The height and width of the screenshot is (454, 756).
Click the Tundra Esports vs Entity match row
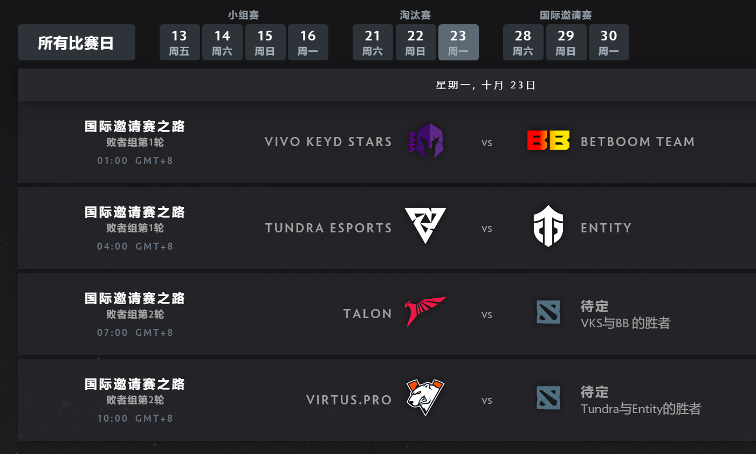[377, 228]
